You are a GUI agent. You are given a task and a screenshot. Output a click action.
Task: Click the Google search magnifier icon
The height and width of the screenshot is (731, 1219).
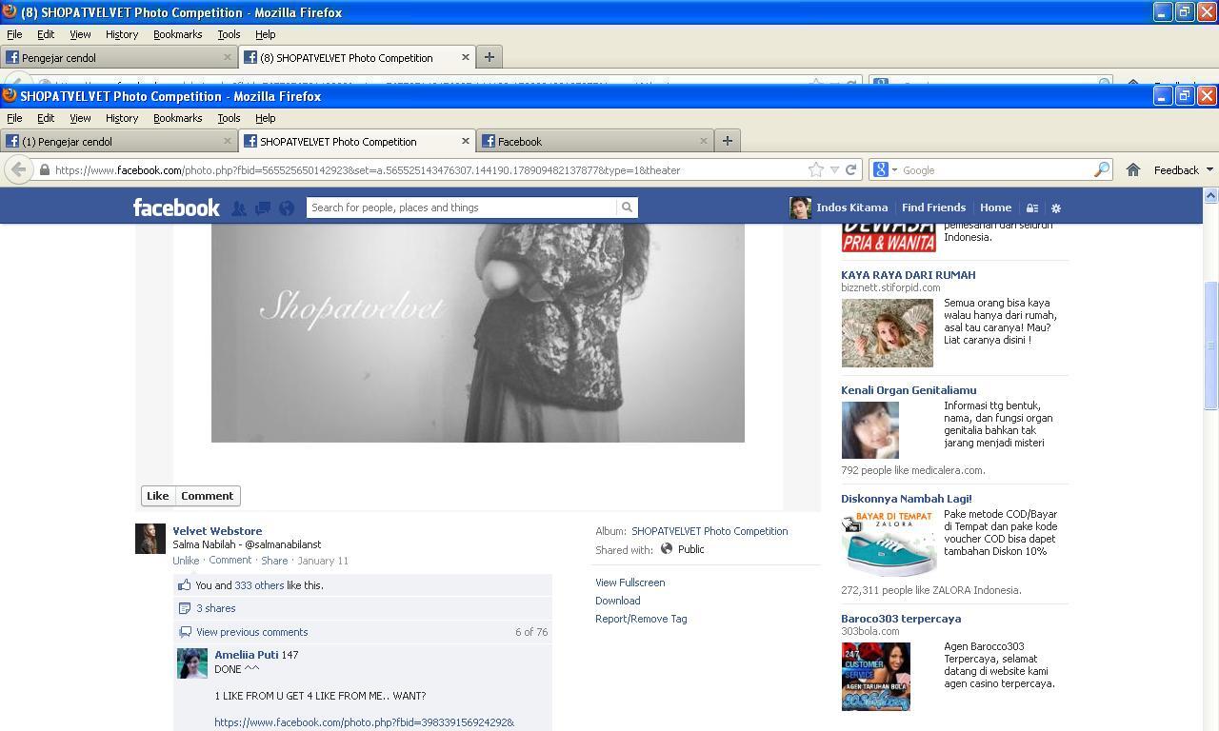tap(1102, 169)
